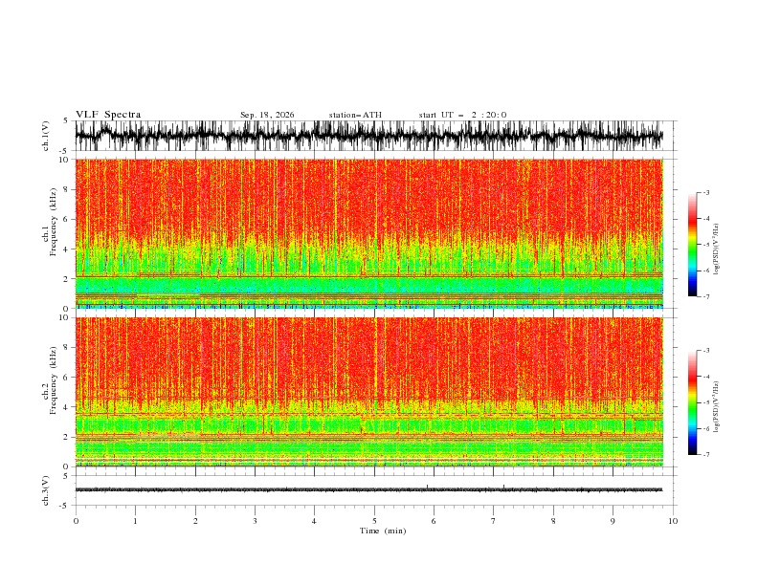The width and height of the screenshot is (758, 585).
Task: Click the ch.1 voltage waveform trace
Action: (368, 136)
